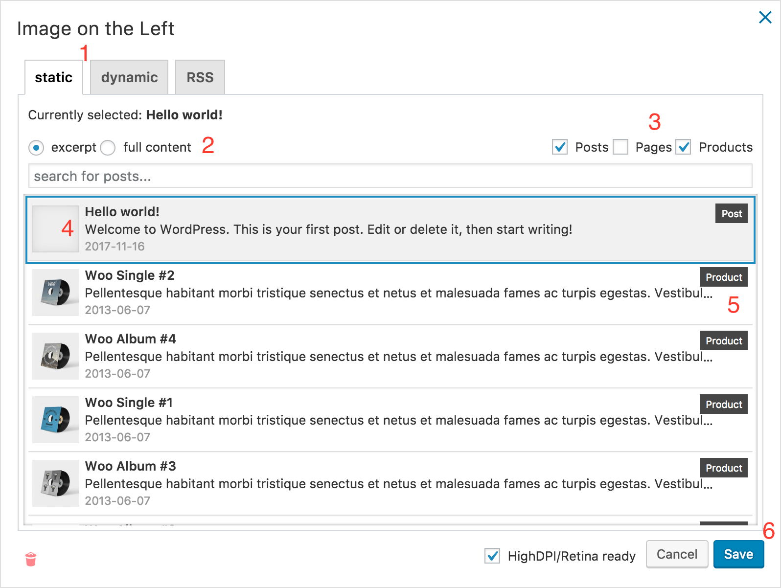The image size is (781, 588).
Task: Focus the search for posts field
Action: coord(390,176)
